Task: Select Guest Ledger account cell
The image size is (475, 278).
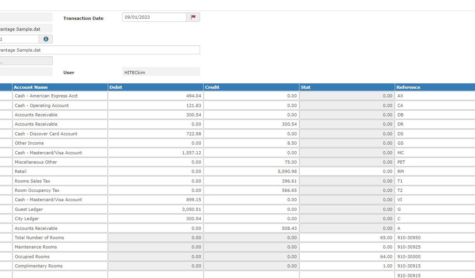Action: [x=60, y=209]
